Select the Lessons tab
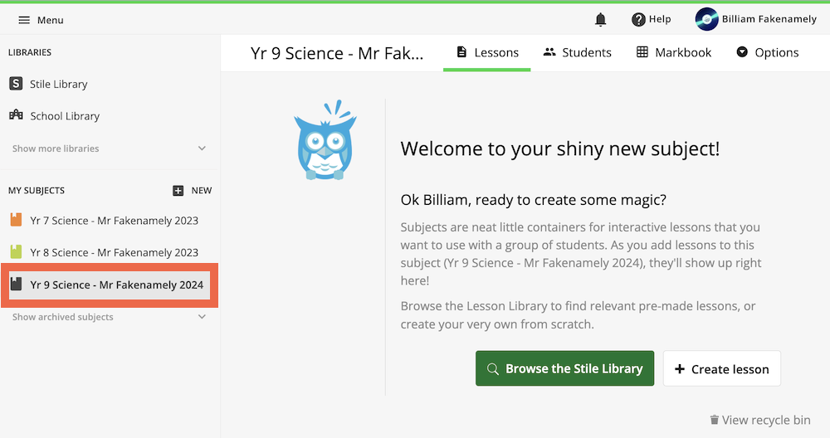 pos(487,52)
